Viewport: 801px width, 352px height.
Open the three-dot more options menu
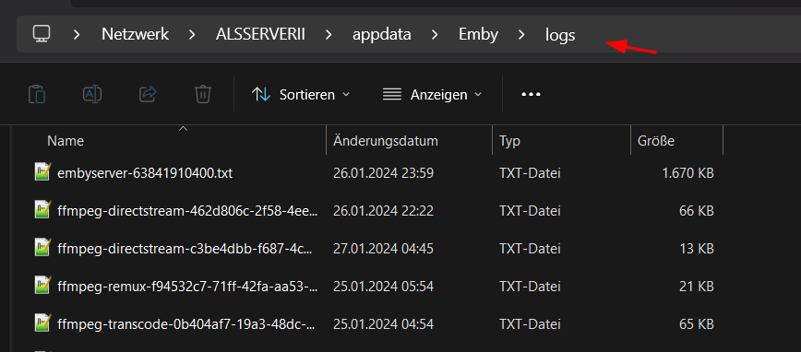(x=531, y=94)
